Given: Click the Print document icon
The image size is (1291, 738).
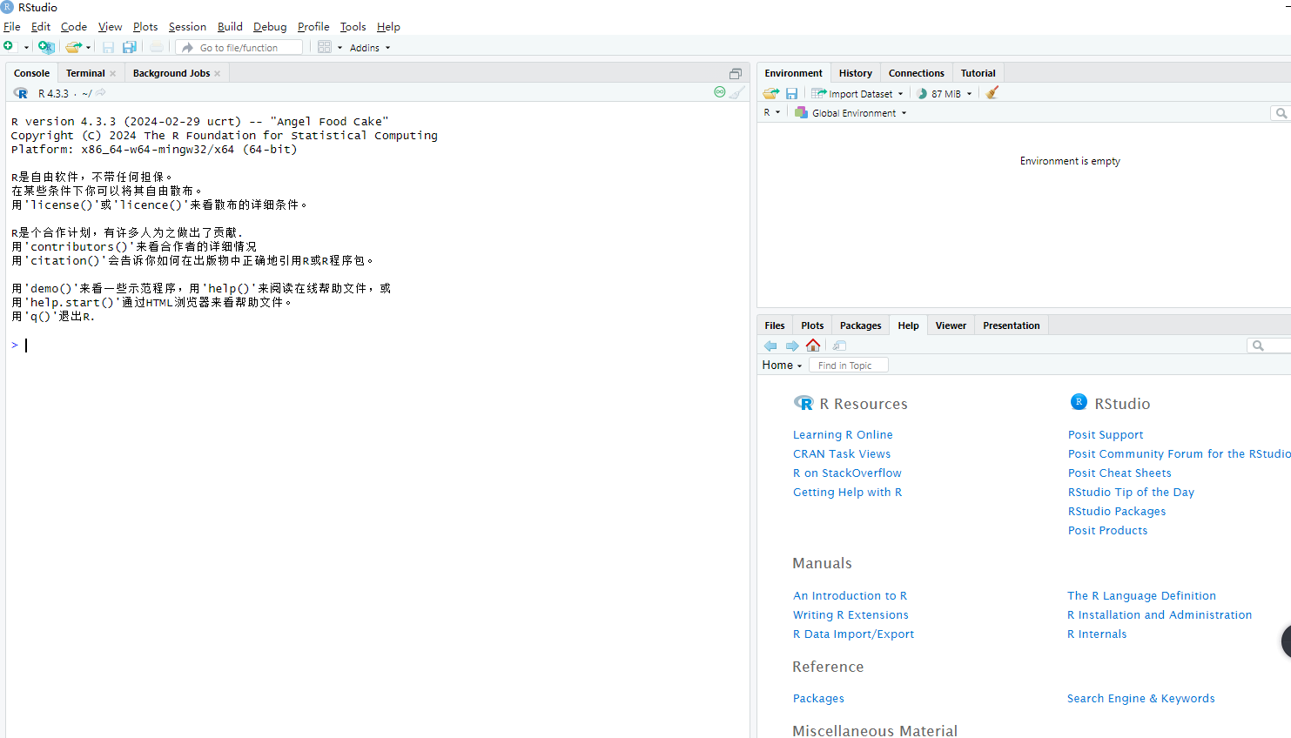Looking at the screenshot, I should tap(156, 47).
